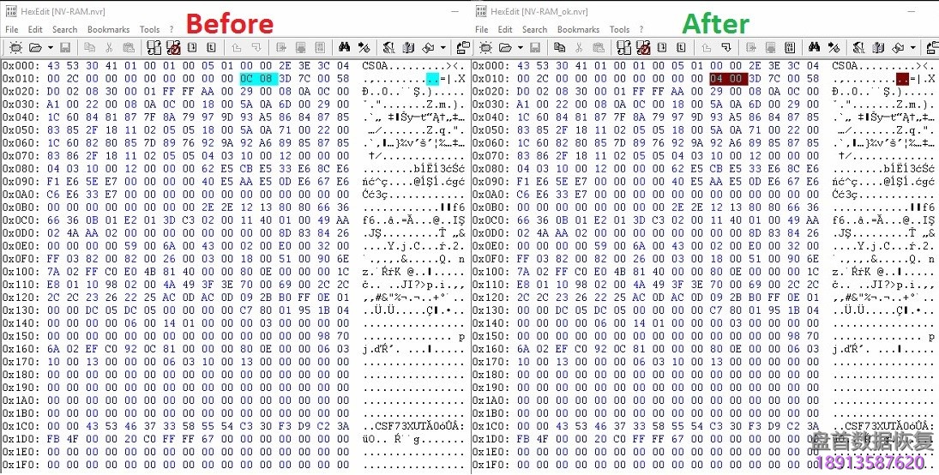Click the binoculars Find icon in the right window
The image size is (939, 475).
(814, 48)
